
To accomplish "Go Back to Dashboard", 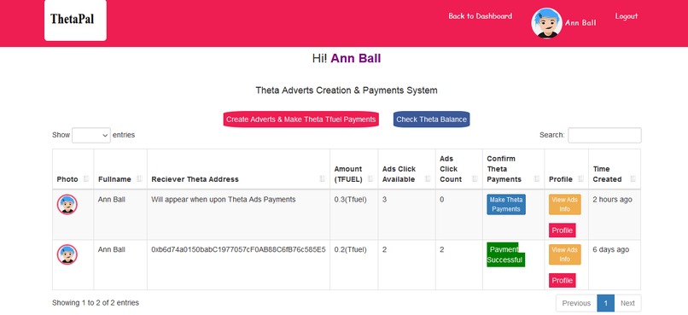I will click(480, 16).
